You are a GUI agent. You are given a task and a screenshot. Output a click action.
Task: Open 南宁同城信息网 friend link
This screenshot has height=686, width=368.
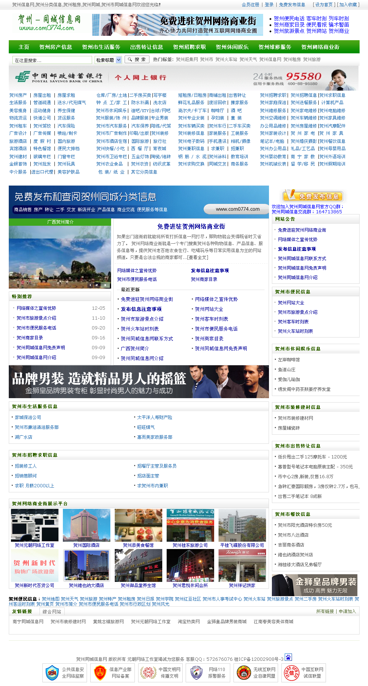tap(28, 622)
